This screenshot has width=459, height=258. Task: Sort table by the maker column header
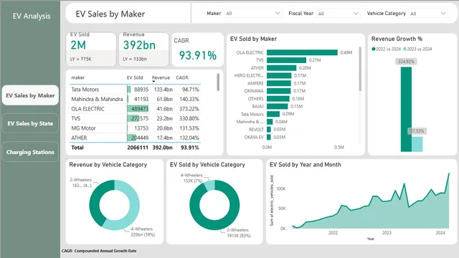tap(78, 77)
